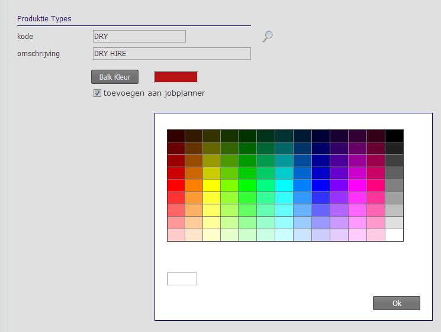Choose the lightest gray swatch above white

pyautogui.click(x=394, y=223)
